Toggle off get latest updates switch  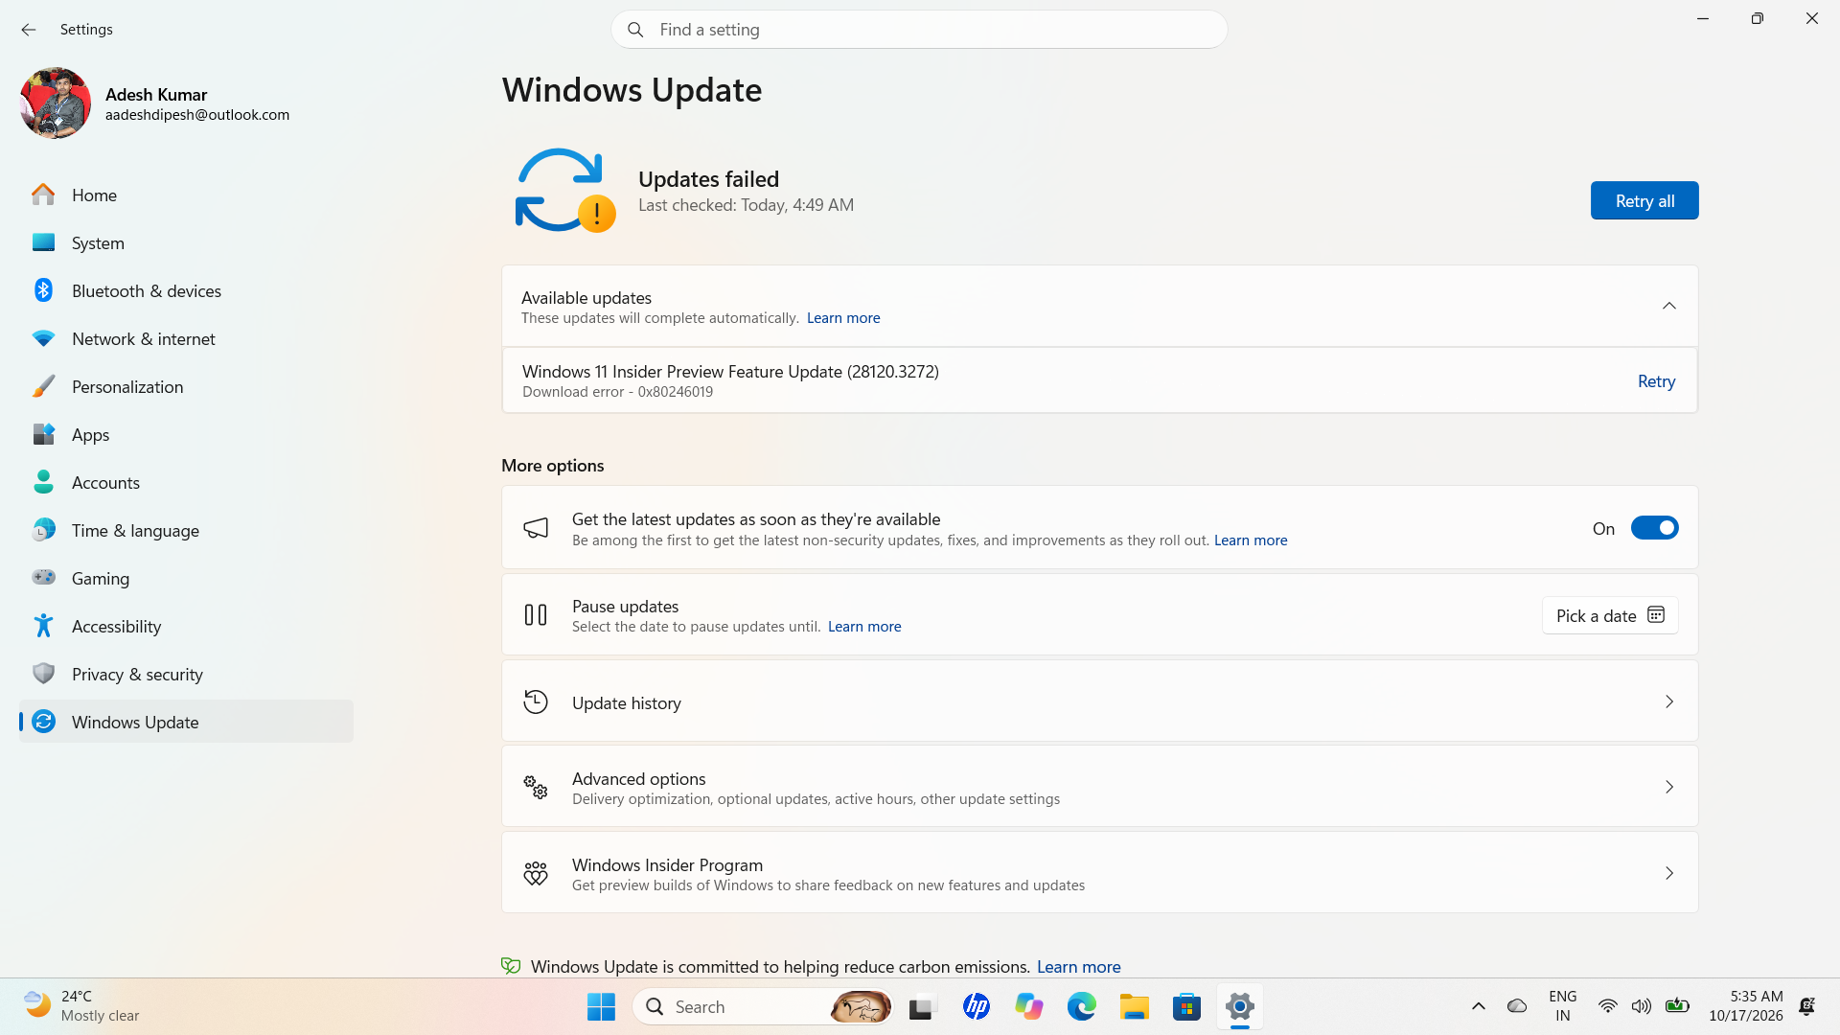tap(1654, 528)
